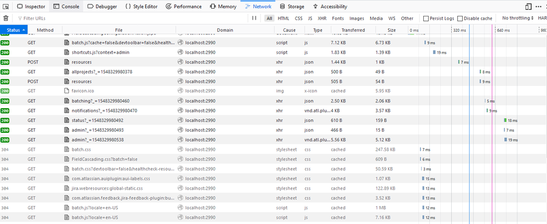Screen dimensions: 547x224
Task: Open the Inspector tab
Action: [31, 6]
